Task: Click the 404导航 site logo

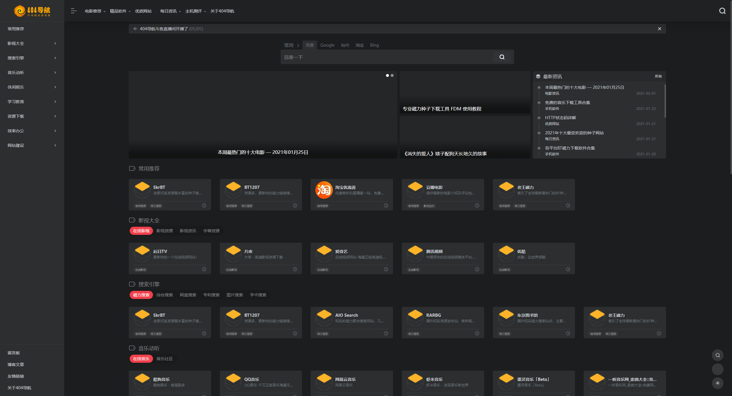Action: [32, 11]
